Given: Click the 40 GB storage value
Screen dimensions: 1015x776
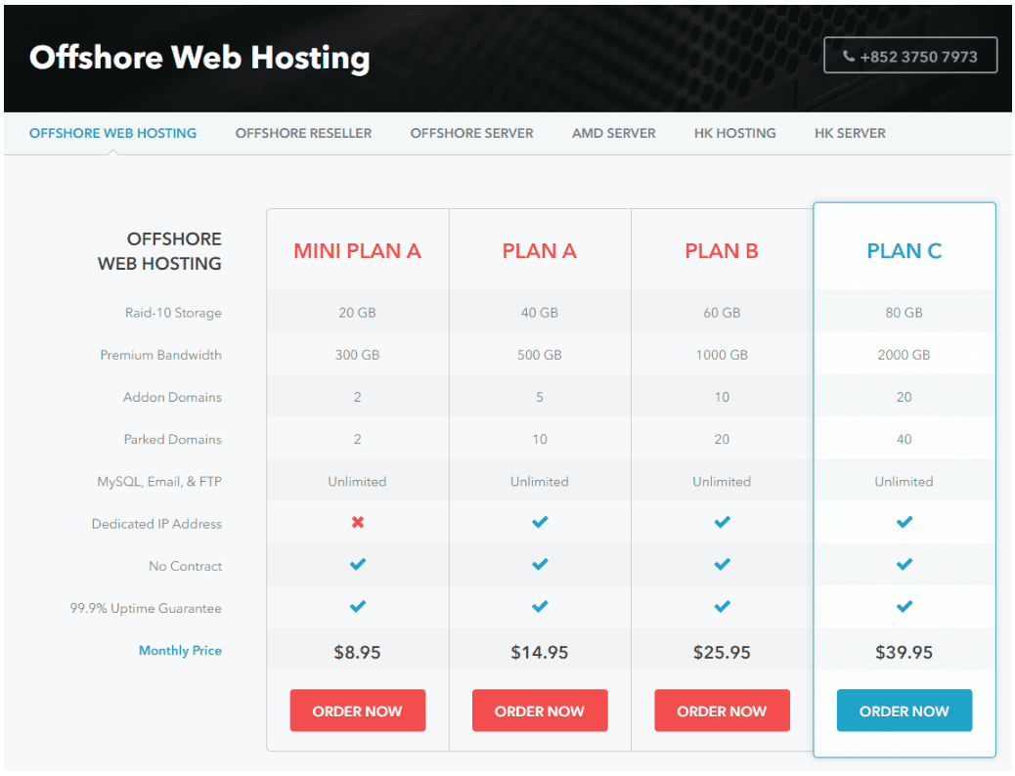Looking at the screenshot, I should click(x=539, y=313).
